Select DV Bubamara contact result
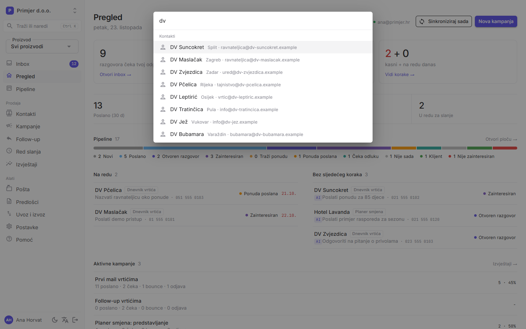Image resolution: width=526 pixels, height=329 pixels. coord(263,134)
